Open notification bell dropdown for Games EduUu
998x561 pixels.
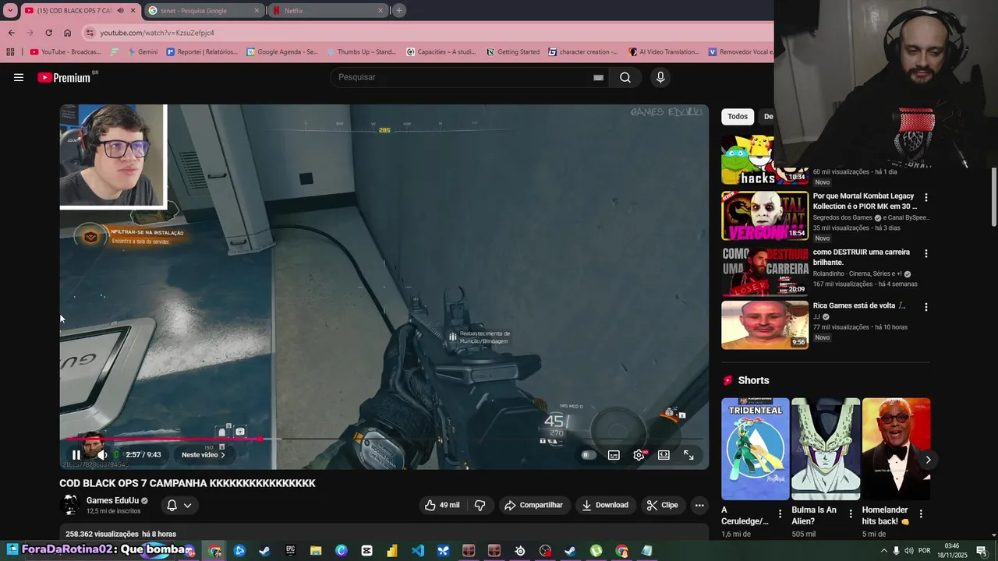(179, 505)
